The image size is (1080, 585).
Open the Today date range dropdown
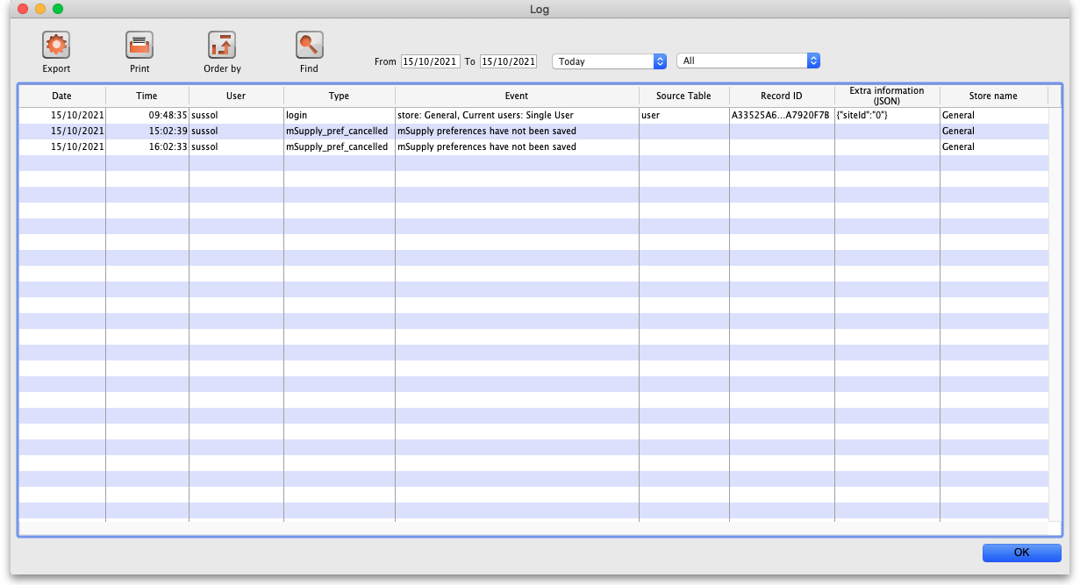coord(610,61)
